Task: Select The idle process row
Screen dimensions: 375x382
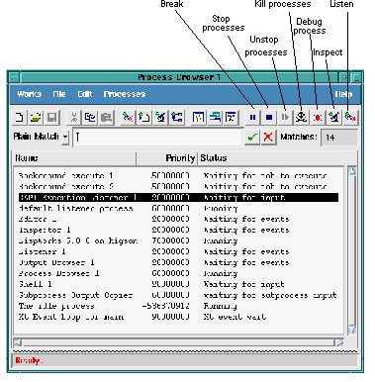Action: 178,306
